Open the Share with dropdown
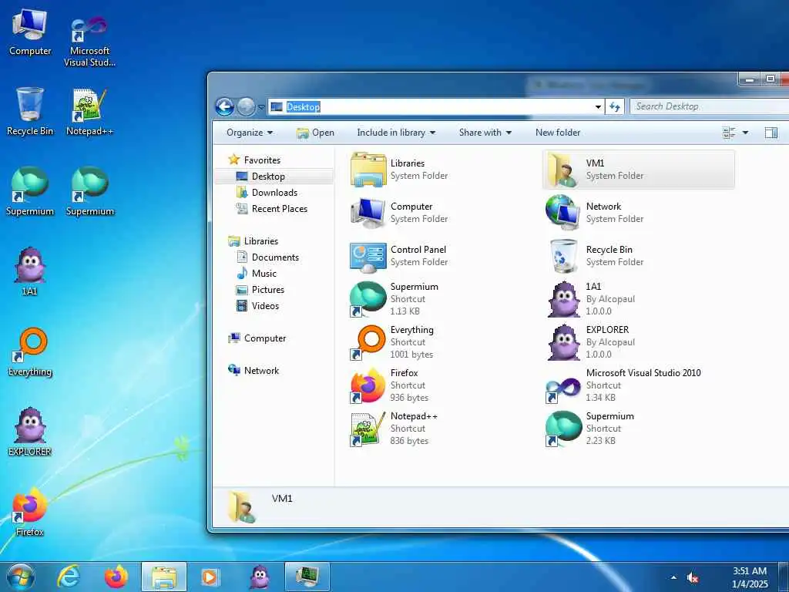 coord(485,133)
